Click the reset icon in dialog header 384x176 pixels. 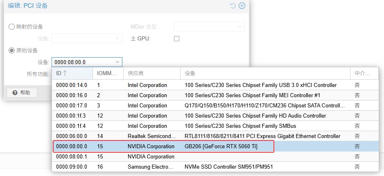pyautogui.click(x=233, y=6)
